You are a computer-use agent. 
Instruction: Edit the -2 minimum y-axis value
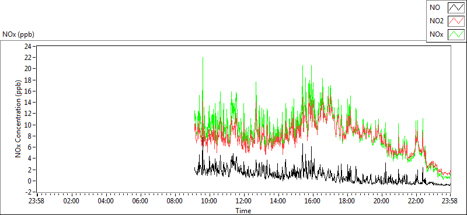click(x=28, y=192)
